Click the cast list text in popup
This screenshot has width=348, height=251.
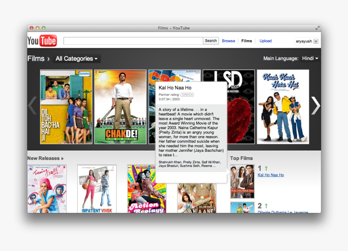pos(189,164)
